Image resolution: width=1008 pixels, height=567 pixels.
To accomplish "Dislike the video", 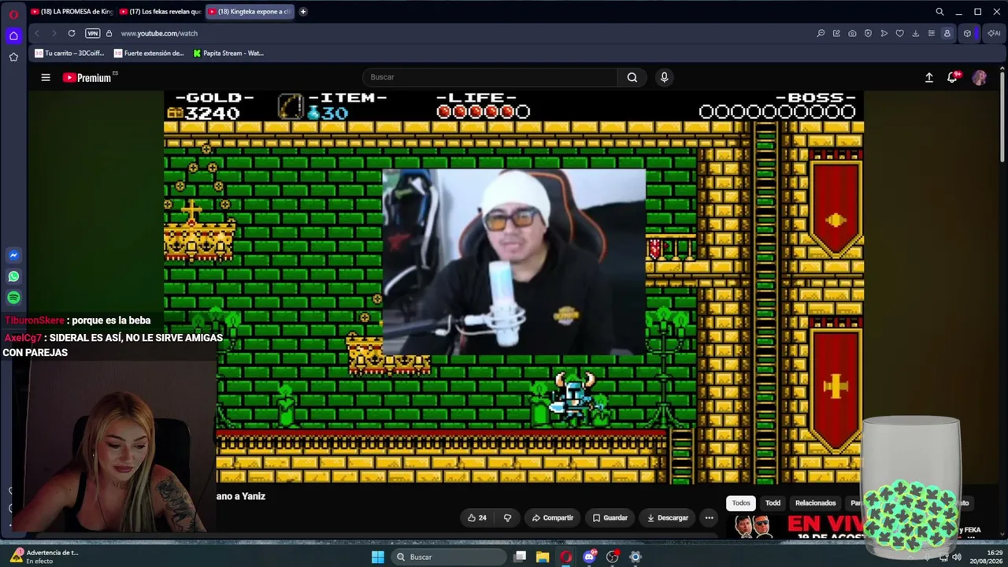I will tap(507, 517).
